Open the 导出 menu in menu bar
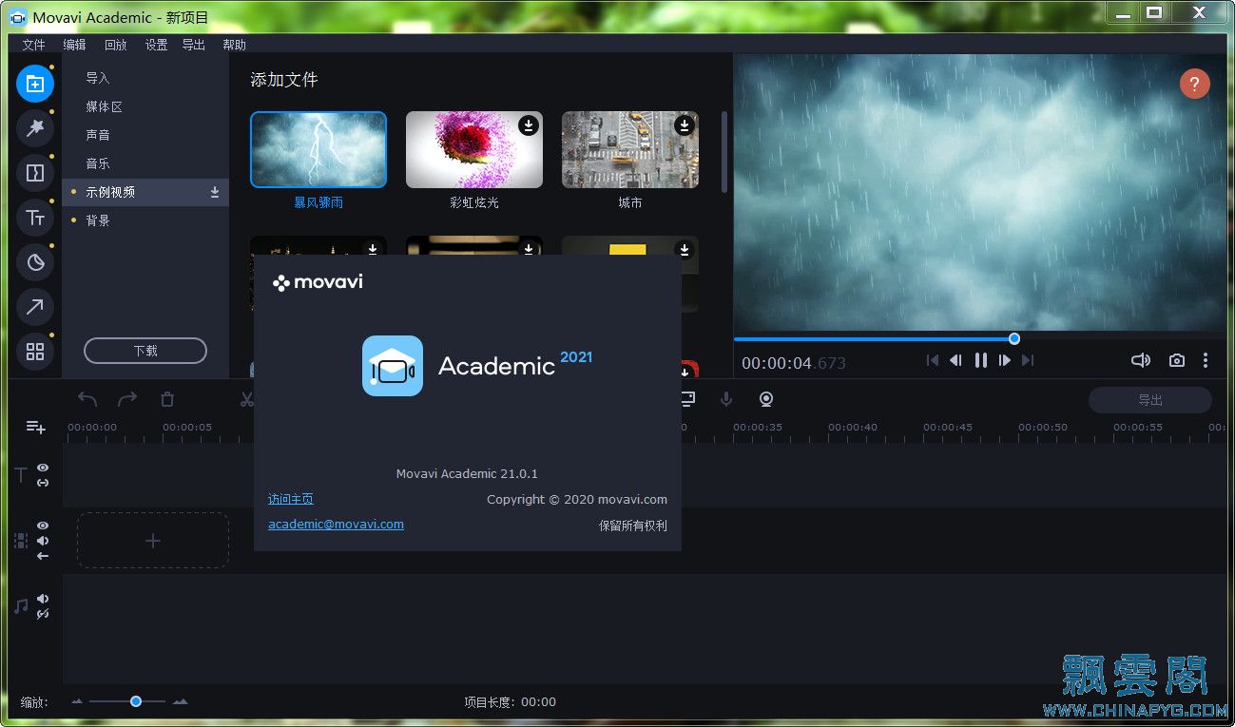This screenshot has width=1235, height=727. [193, 45]
